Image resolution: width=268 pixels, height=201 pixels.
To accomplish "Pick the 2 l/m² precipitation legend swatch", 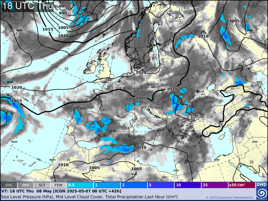I will point(134,185).
